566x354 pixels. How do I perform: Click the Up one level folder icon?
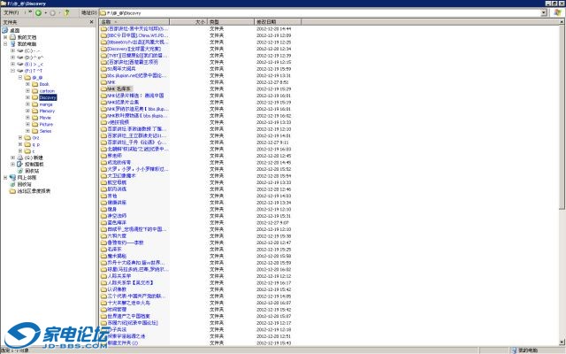(66, 13)
